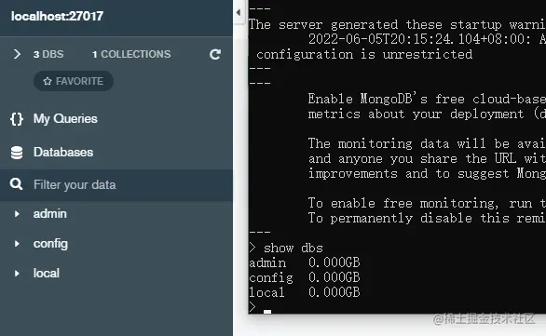Expand the config database tree arrow

pyautogui.click(x=17, y=244)
